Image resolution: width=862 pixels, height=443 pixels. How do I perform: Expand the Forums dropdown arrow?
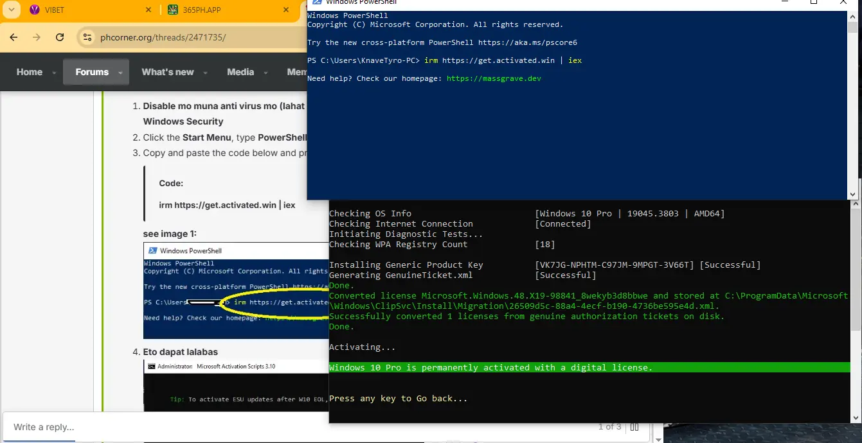click(x=120, y=73)
